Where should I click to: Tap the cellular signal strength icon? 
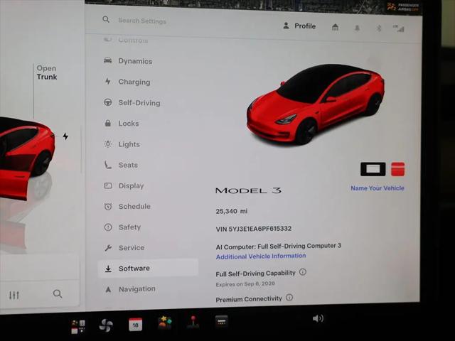pos(399,28)
